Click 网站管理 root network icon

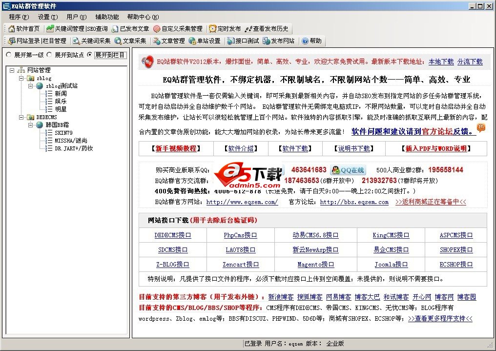(21, 70)
